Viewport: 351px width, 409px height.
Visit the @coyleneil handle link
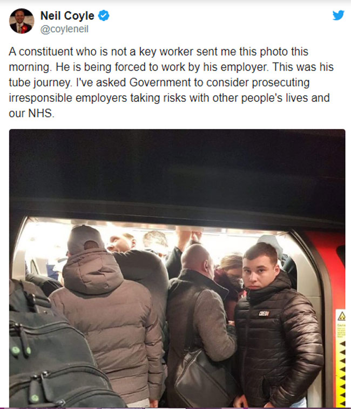[x=64, y=29]
